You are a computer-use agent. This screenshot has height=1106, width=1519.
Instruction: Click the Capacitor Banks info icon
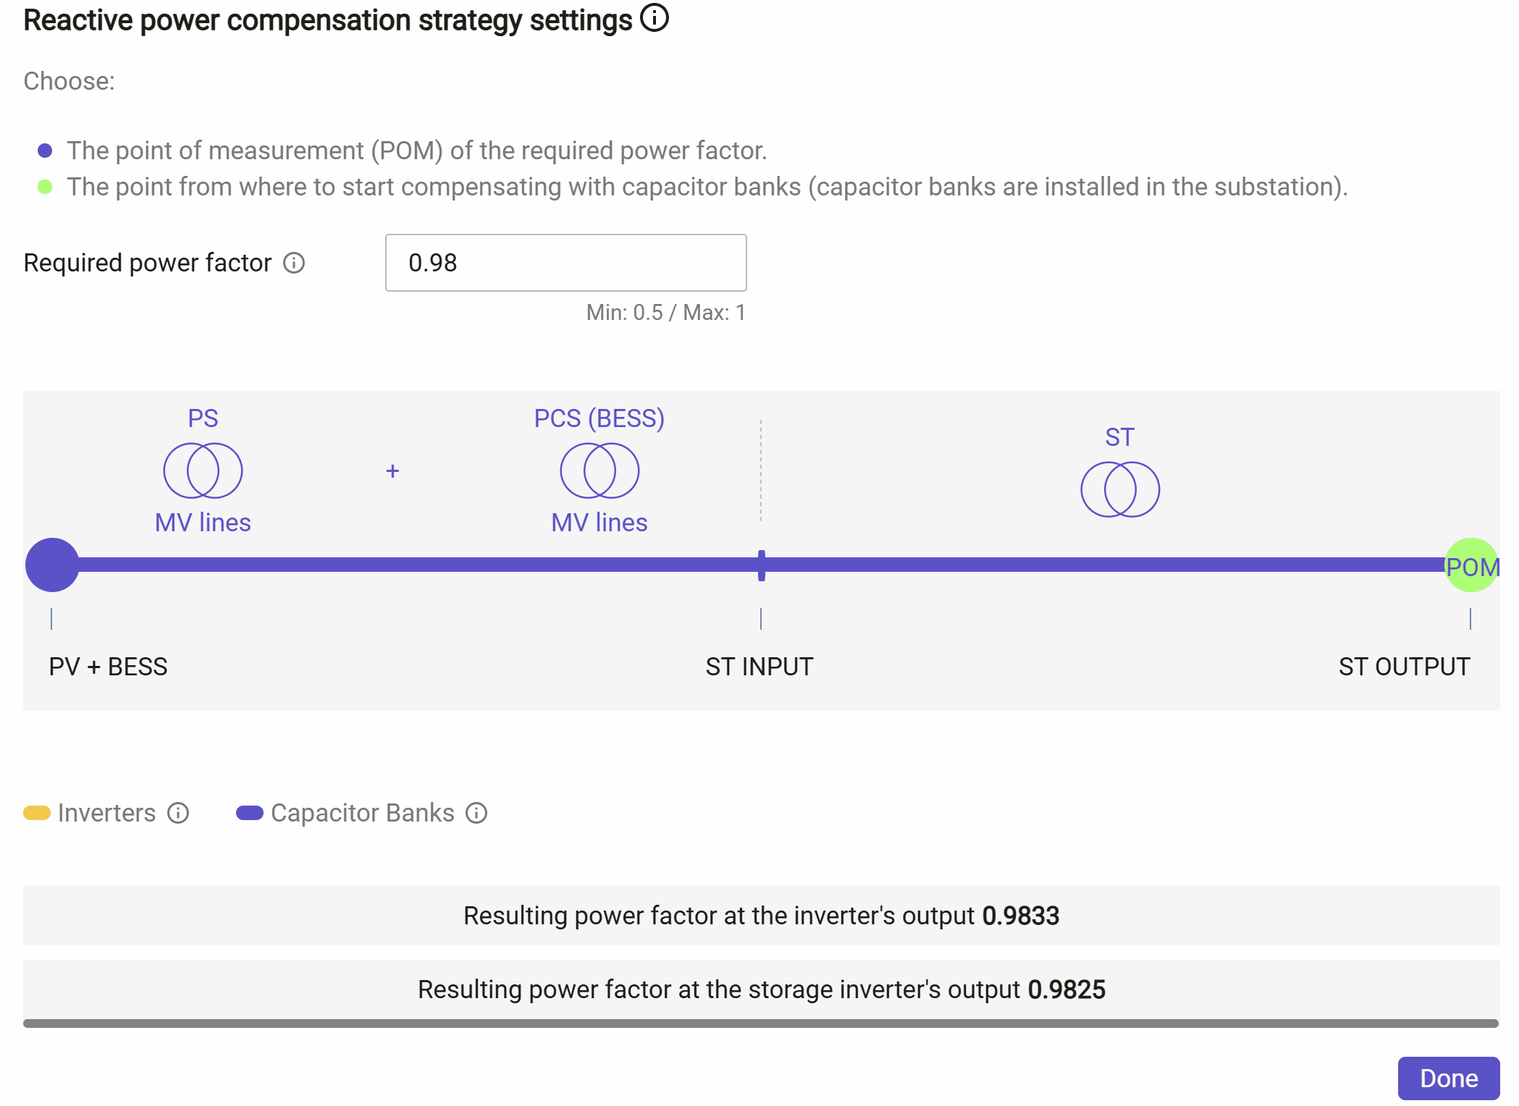coord(476,813)
